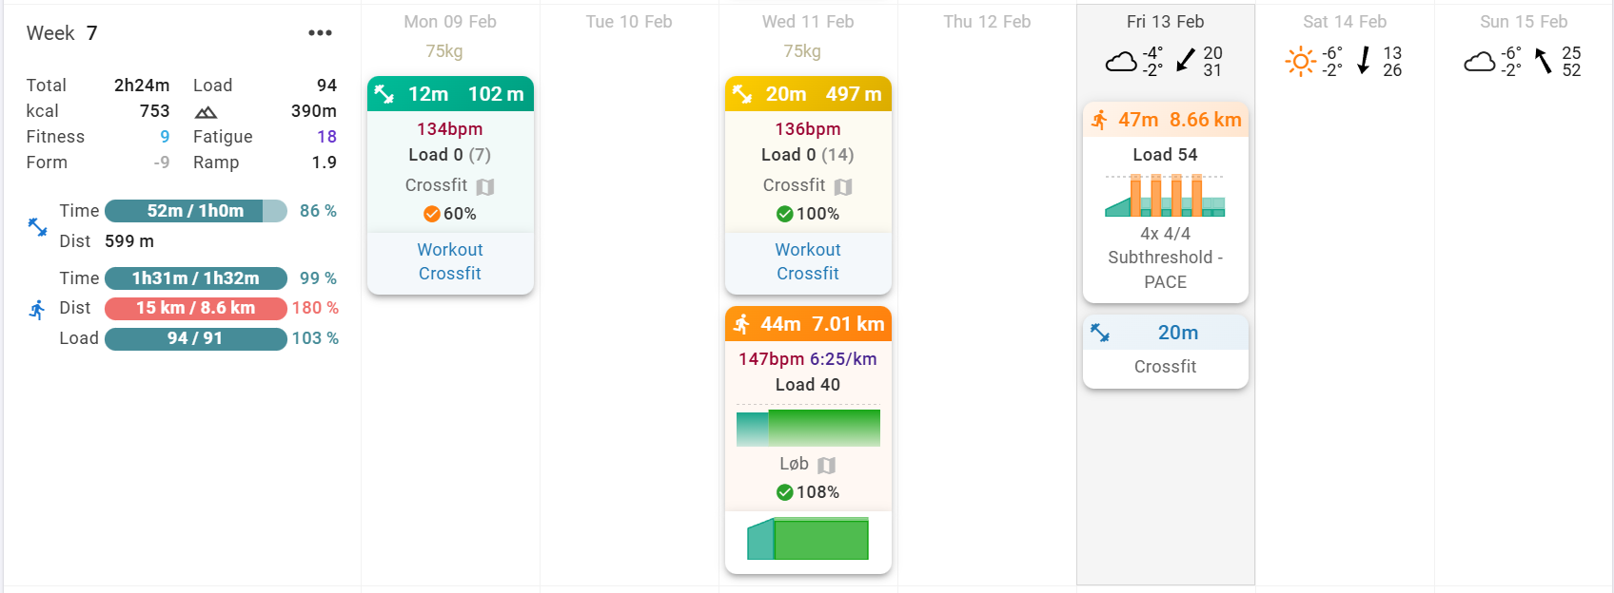This screenshot has height=593, width=1614.
Task: Open the Week 7 three-dot options menu
Action: point(320,33)
